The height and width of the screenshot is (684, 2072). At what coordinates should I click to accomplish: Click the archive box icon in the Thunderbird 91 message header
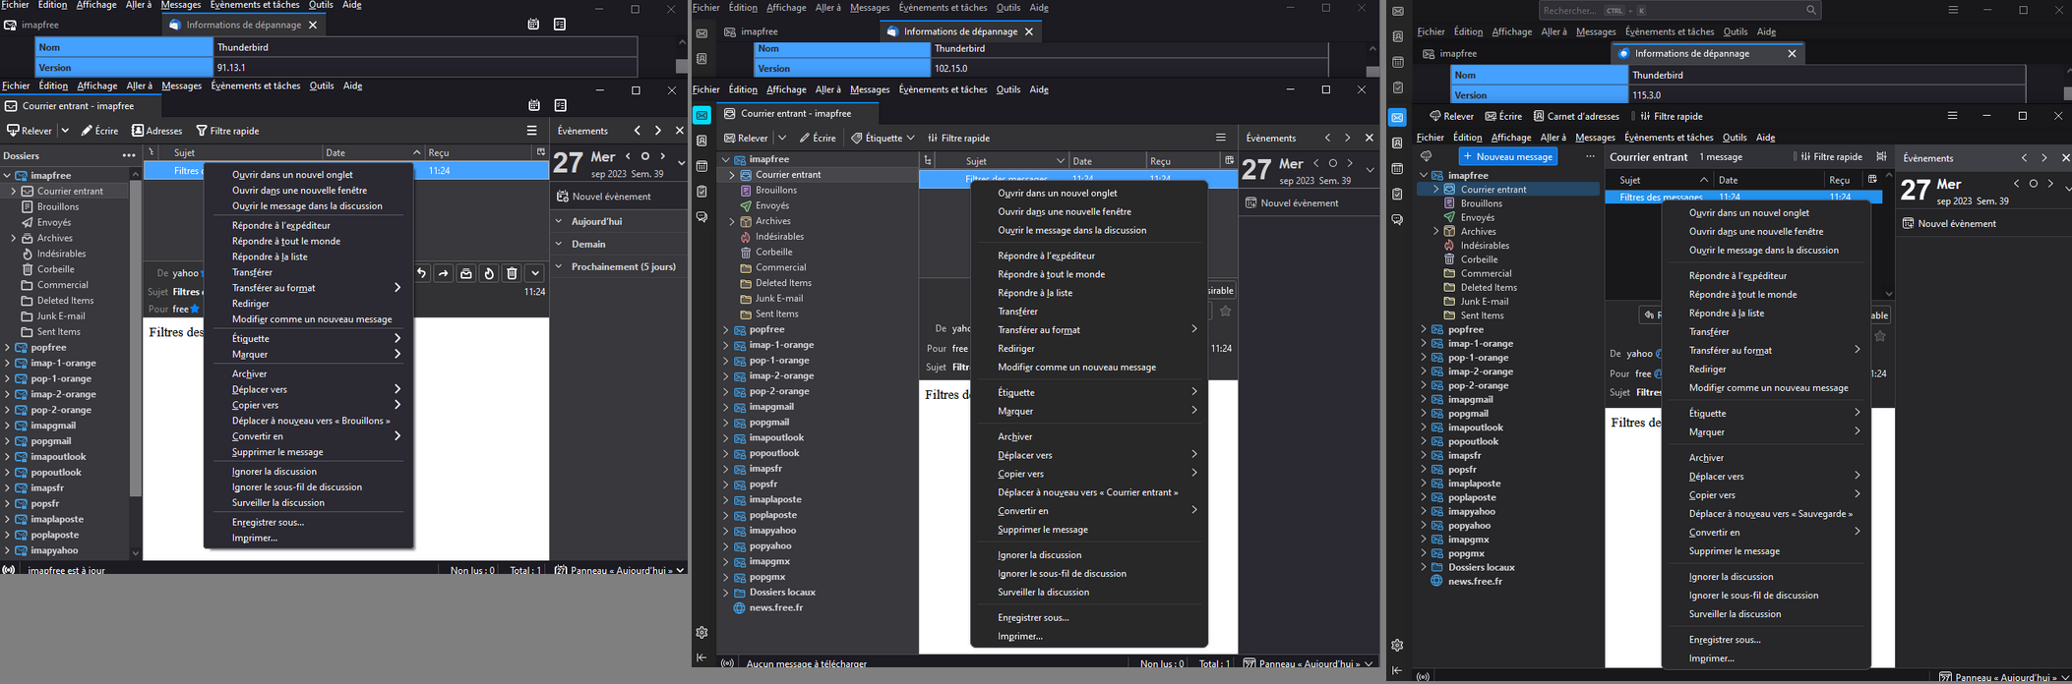click(x=466, y=274)
